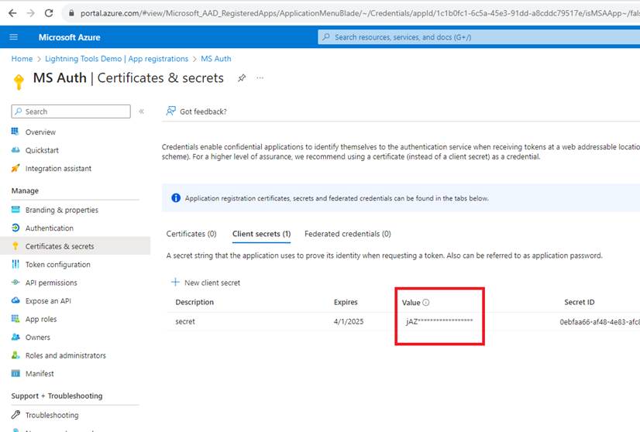
Task: Focus the sidebar Search field
Action: [x=71, y=111]
